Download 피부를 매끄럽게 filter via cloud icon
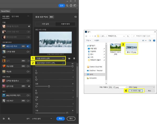The image size is (157, 124). click(29, 26)
